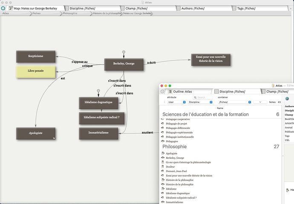Click the alias badge on the Apologiste note

(54, 138)
